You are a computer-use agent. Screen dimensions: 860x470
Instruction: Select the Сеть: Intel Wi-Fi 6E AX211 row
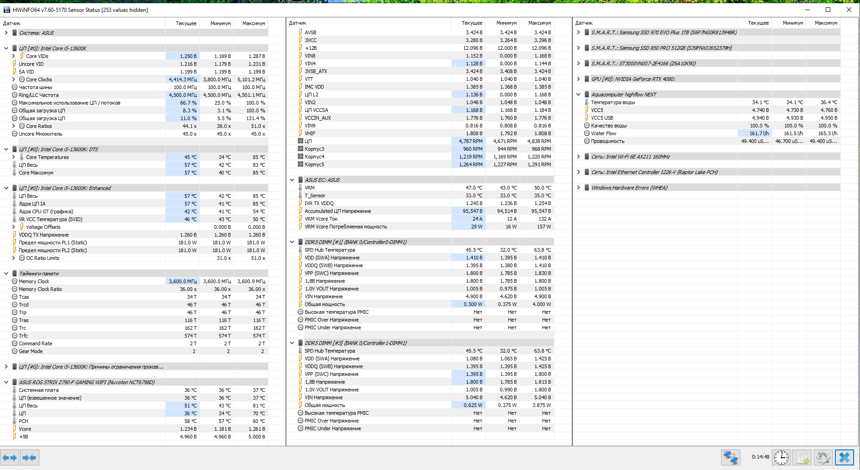click(x=707, y=157)
